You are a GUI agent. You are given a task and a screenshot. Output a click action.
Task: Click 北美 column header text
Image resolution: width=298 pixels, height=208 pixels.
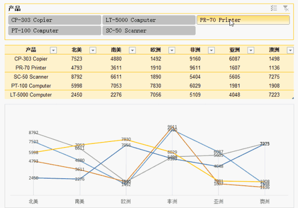[x=76, y=50]
